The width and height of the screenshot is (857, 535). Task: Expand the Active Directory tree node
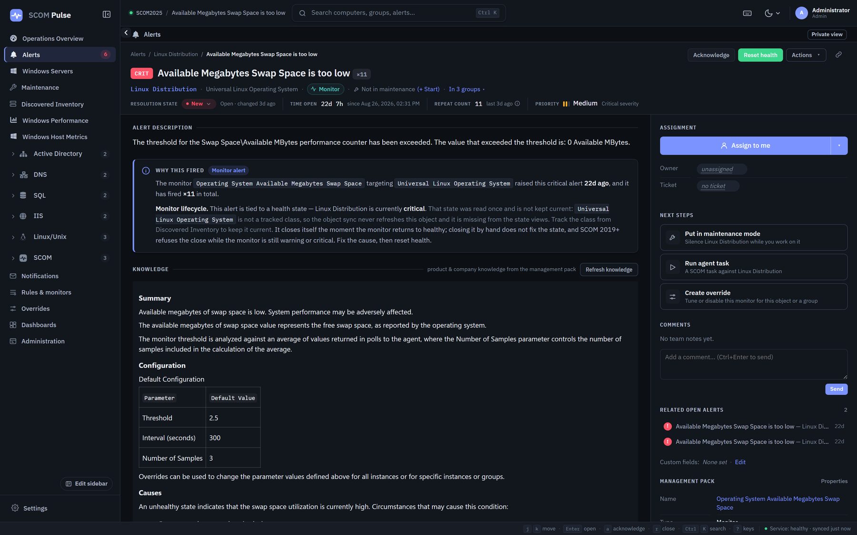(13, 154)
